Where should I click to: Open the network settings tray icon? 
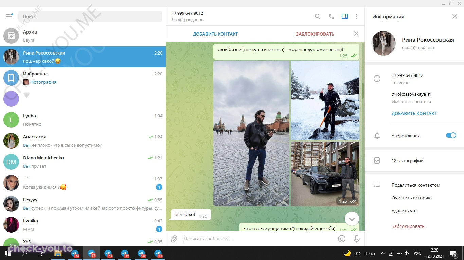[x=391, y=253]
